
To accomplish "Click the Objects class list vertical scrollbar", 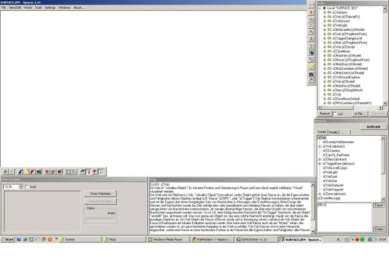I will (x=383, y=168).
